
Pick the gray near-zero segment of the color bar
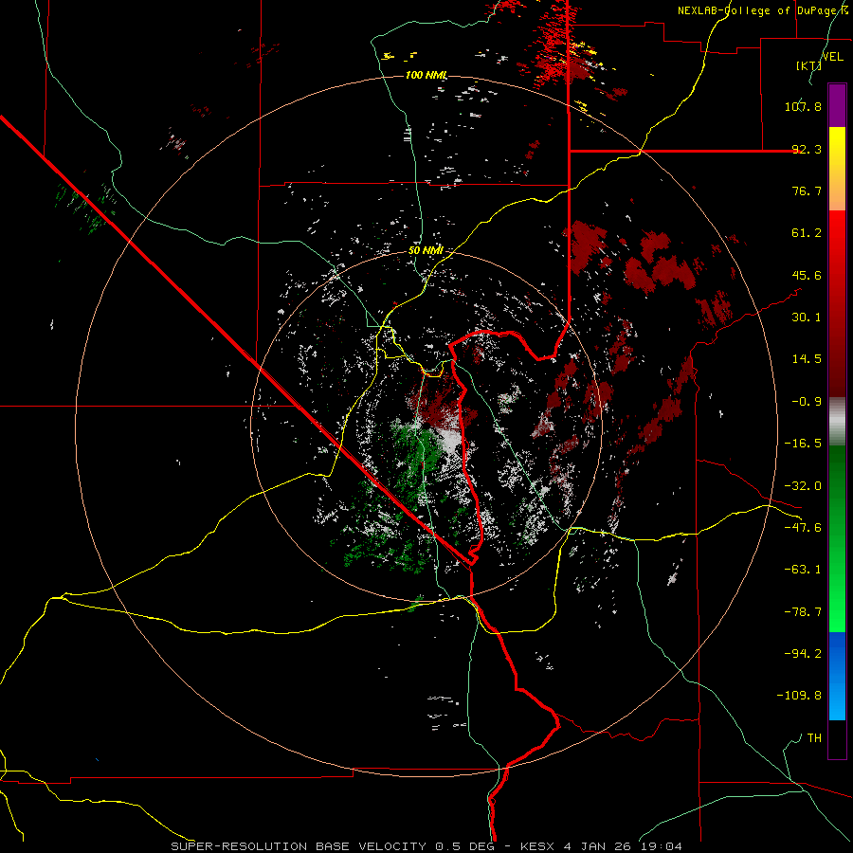(x=837, y=422)
